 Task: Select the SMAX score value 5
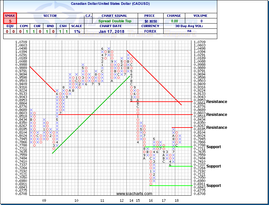[10, 21]
